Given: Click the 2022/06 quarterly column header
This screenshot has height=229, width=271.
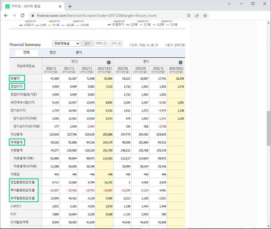Looking at the screenshot, I should pos(122,70).
